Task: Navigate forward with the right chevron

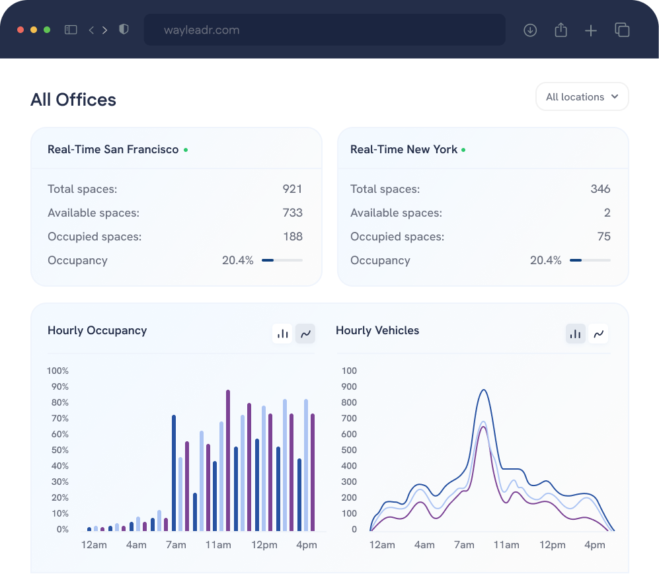Action: pos(104,29)
